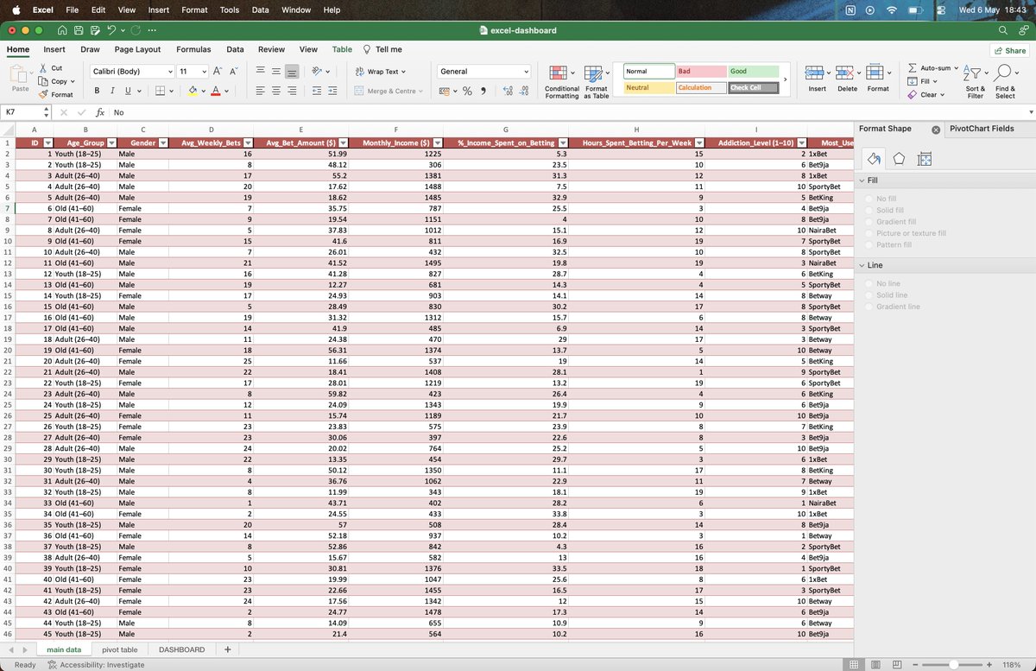Open the Effects pentagon tab in Format Shape

[899, 158]
